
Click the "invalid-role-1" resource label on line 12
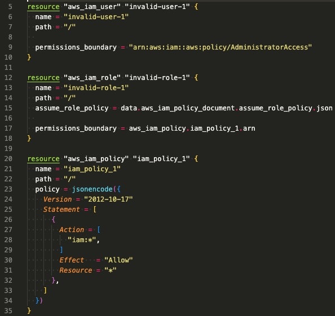pos(157,78)
